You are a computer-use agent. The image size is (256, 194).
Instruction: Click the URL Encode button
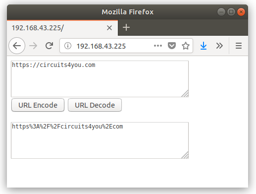38,105
